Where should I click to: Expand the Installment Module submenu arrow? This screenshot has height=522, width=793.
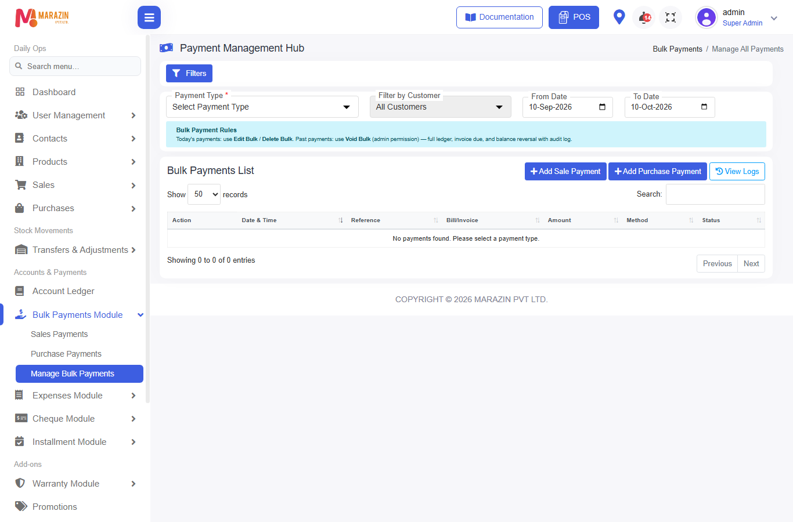[134, 442]
